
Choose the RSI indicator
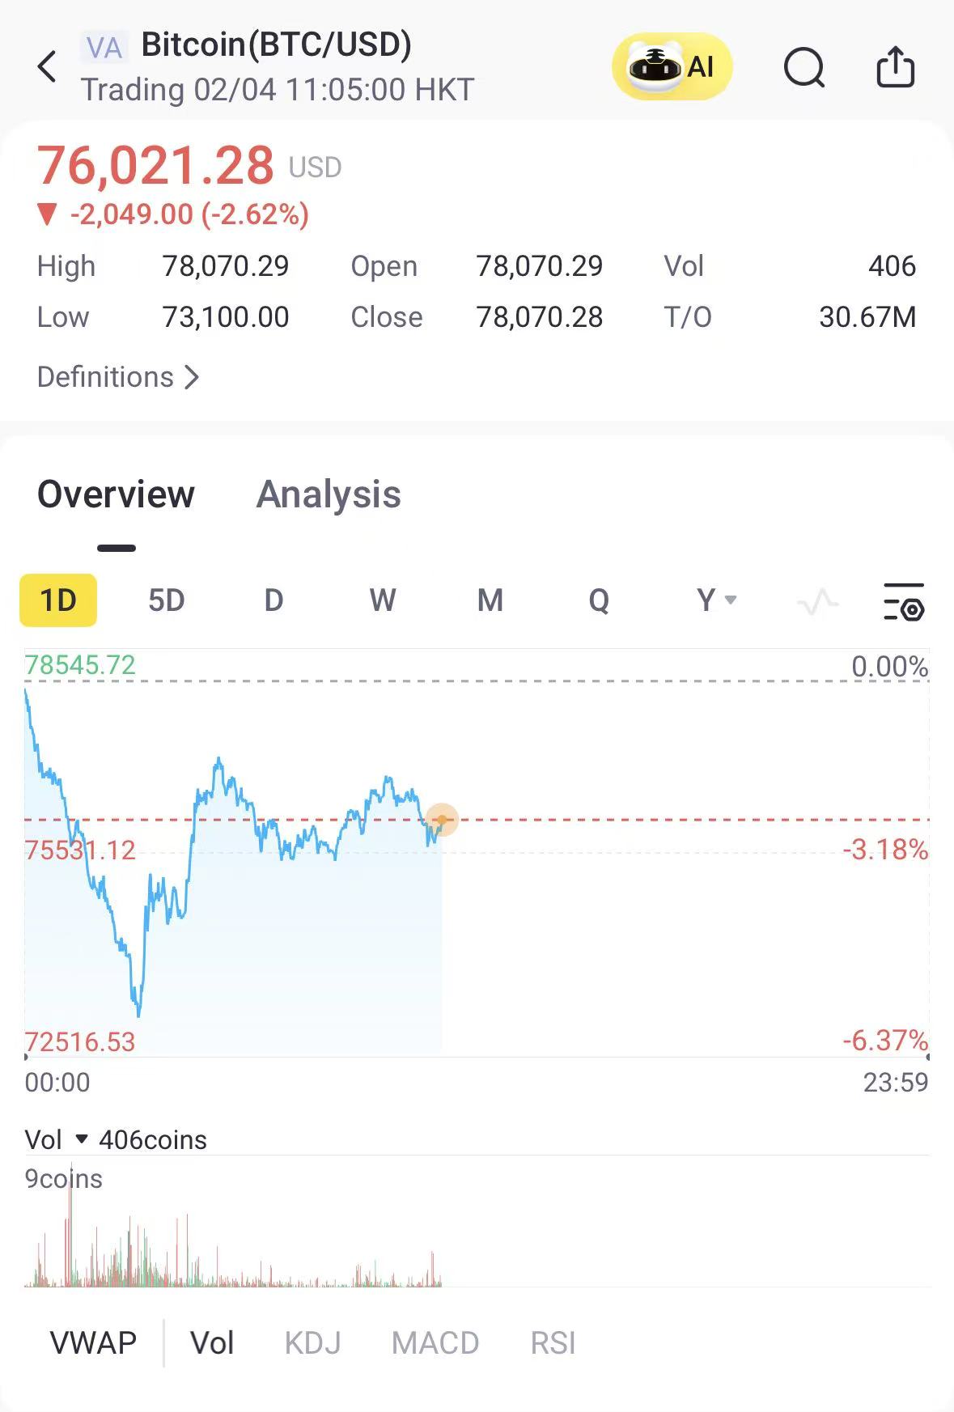click(553, 1343)
